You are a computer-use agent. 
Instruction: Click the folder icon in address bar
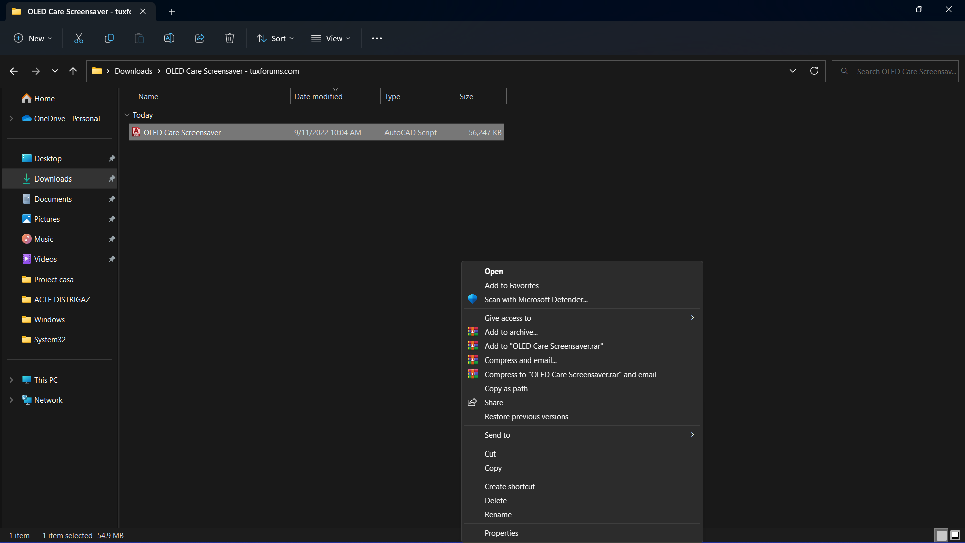(x=97, y=71)
